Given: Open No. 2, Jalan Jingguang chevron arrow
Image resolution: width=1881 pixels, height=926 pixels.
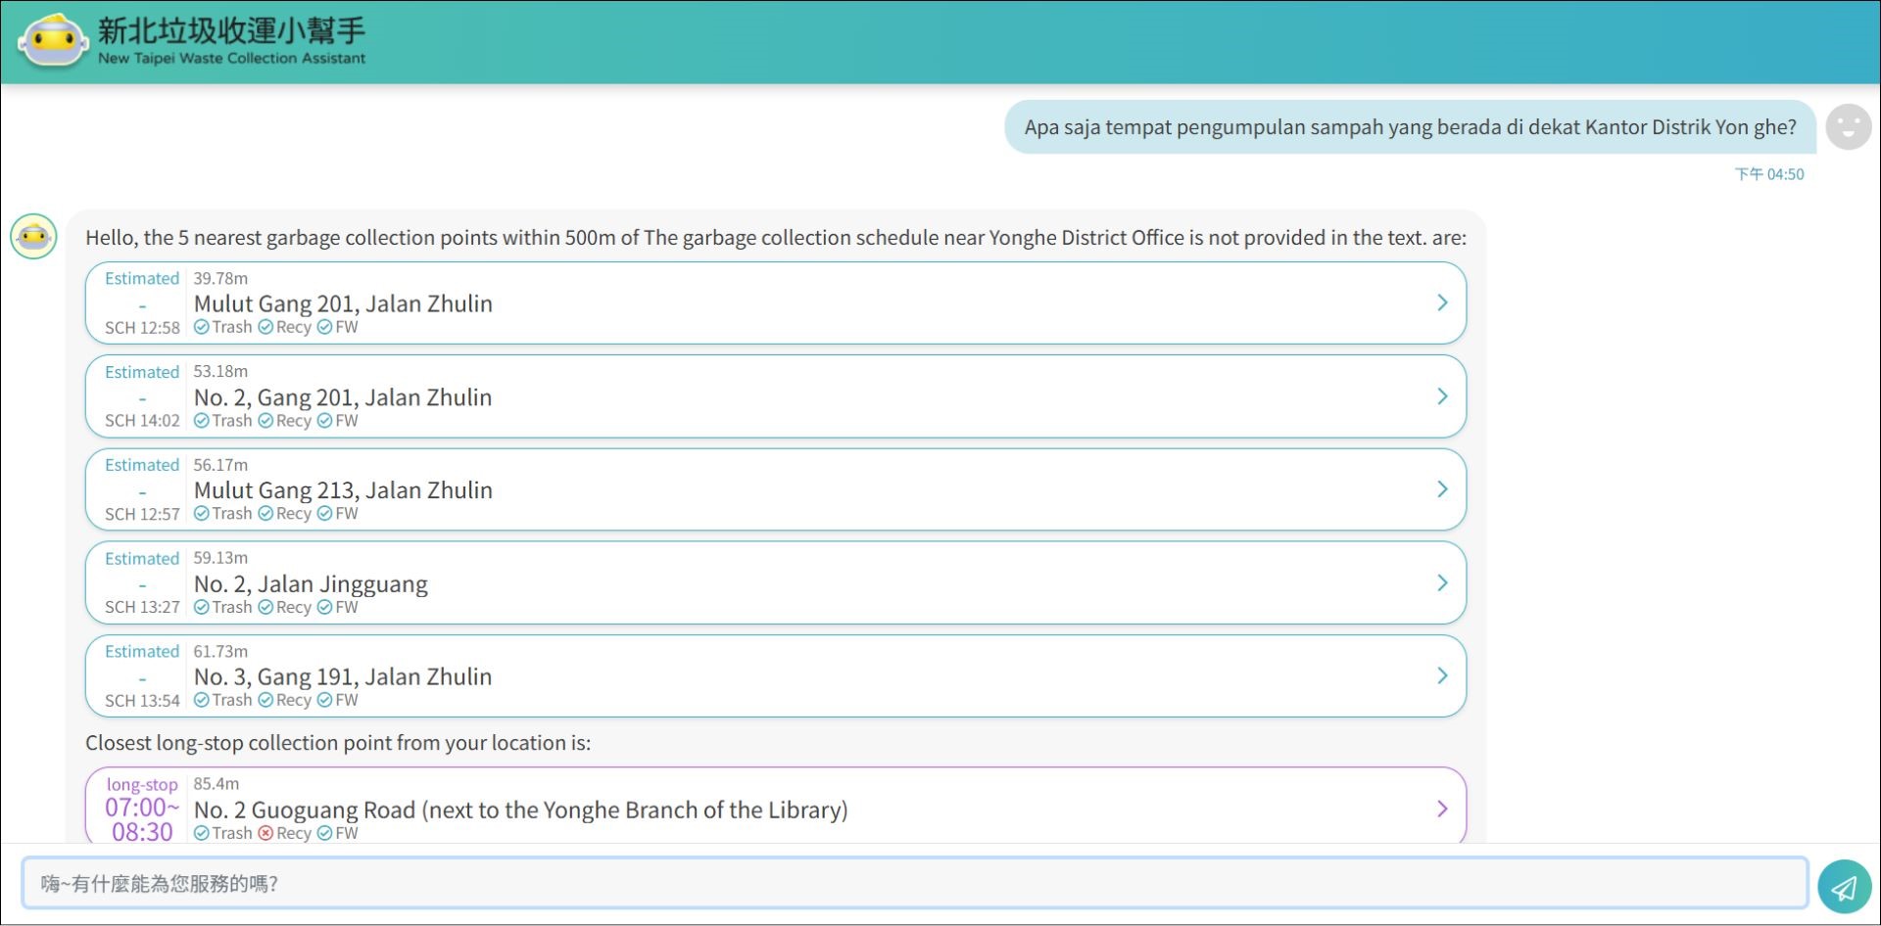Looking at the screenshot, I should pyautogui.click(x=1441, y=583).
